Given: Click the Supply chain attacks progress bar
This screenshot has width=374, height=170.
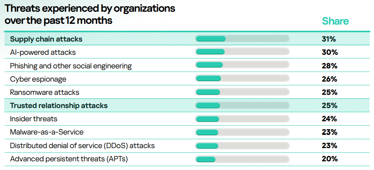Looking at the screenshot, I should coord(242,39).
